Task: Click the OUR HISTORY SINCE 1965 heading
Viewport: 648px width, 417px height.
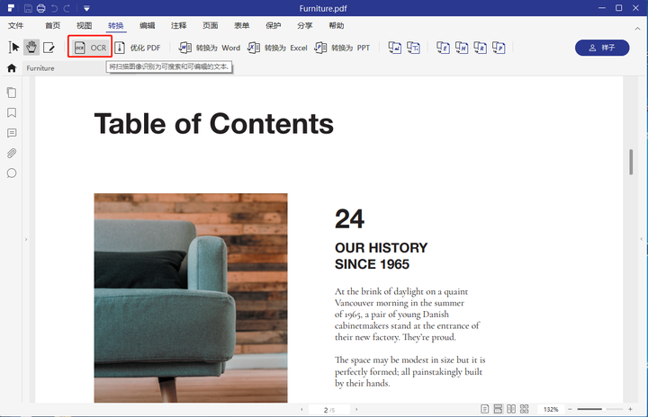Action: 381,255
